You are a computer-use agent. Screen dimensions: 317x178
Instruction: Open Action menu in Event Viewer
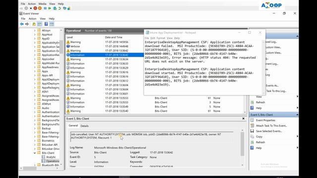tap(32, 19)
